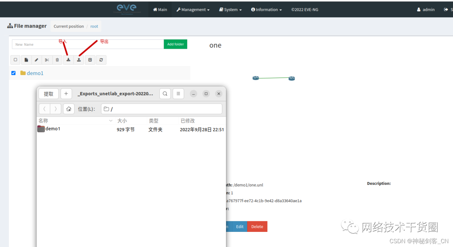
Task: Sort by the 类型 column header
Action: tap(163, 121)
